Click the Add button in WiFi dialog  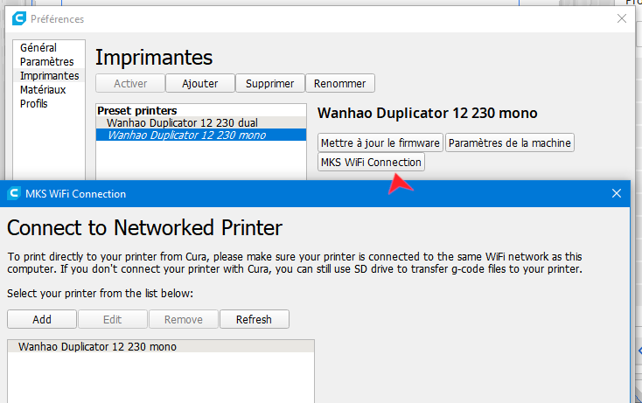[42, 320]
